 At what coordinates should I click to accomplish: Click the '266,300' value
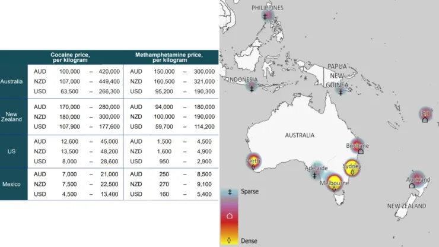pos(109,91)
